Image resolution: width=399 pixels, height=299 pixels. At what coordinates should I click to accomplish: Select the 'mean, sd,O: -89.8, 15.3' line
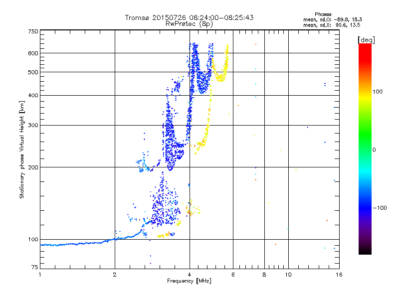pyautogui.click(x=332, y=19)
